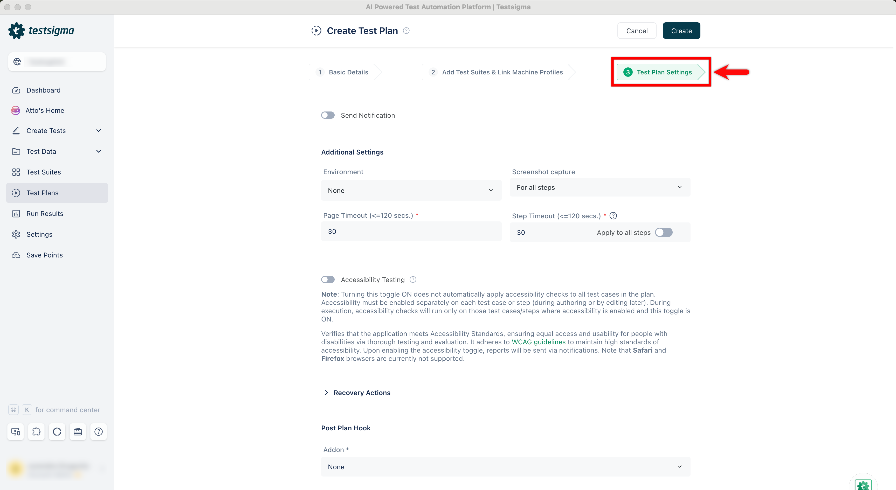The height and width of the screenshot is (490, 896).
Task: Click the 'Screenshot capture' field label
Action: (x=543, y=172)
